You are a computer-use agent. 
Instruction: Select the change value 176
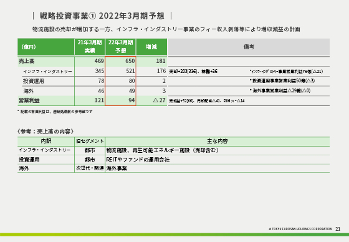(161, 71)
